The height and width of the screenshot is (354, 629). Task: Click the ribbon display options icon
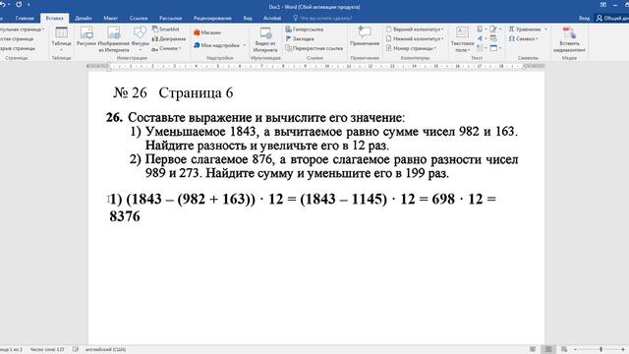click(603, 5)
